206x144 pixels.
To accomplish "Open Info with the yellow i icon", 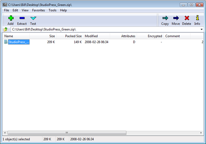I will pyautogui.click(x=197, y=18).
